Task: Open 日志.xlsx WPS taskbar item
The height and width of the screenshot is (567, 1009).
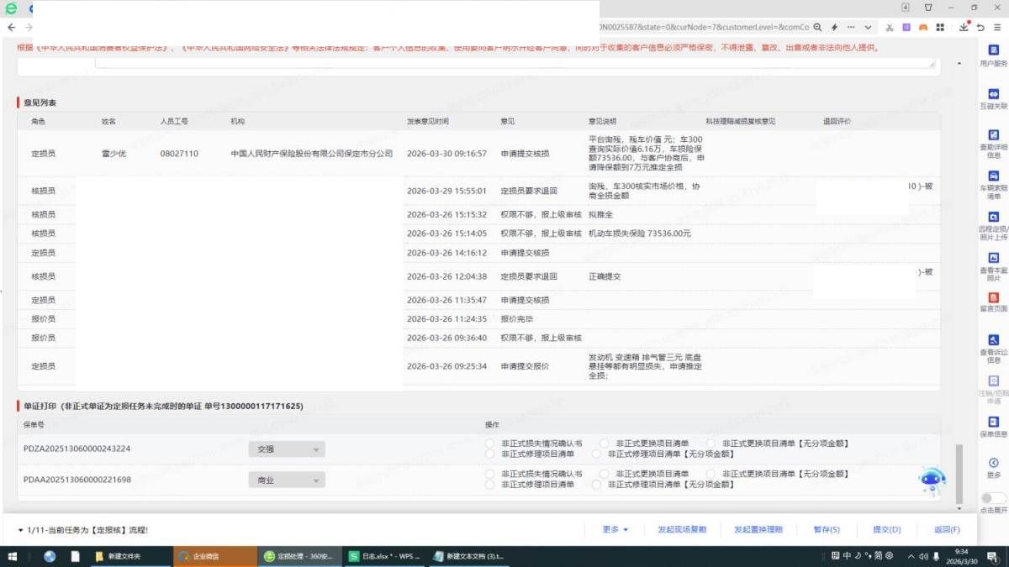Action: point(385,556)
